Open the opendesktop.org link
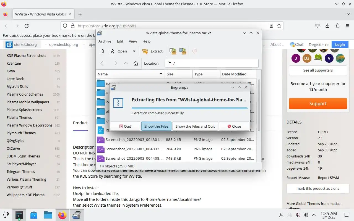 [64, 44]
